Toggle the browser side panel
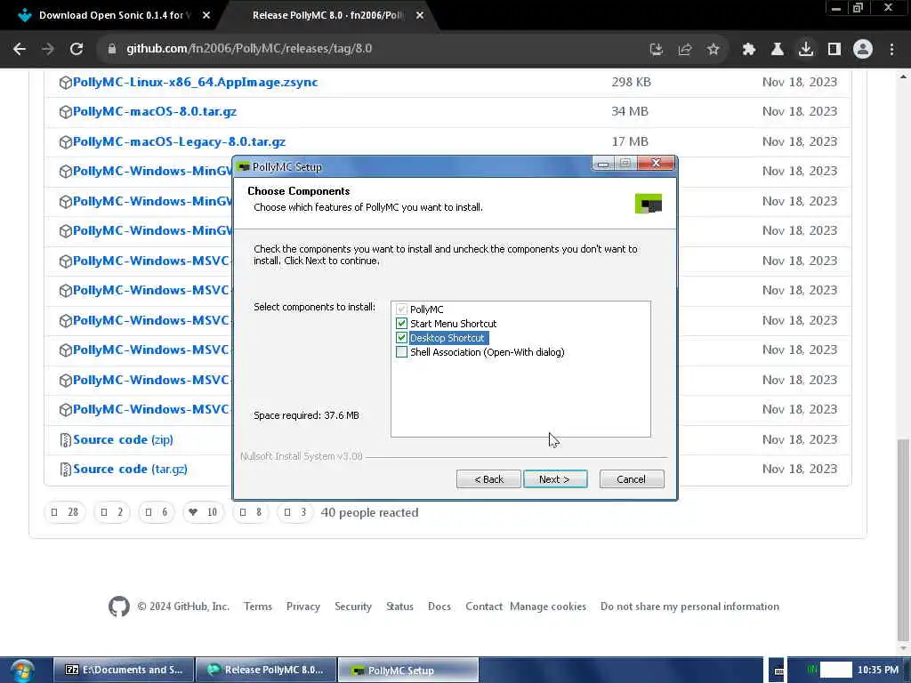This screenshot has height=683, width=911. tap(834, 50)
